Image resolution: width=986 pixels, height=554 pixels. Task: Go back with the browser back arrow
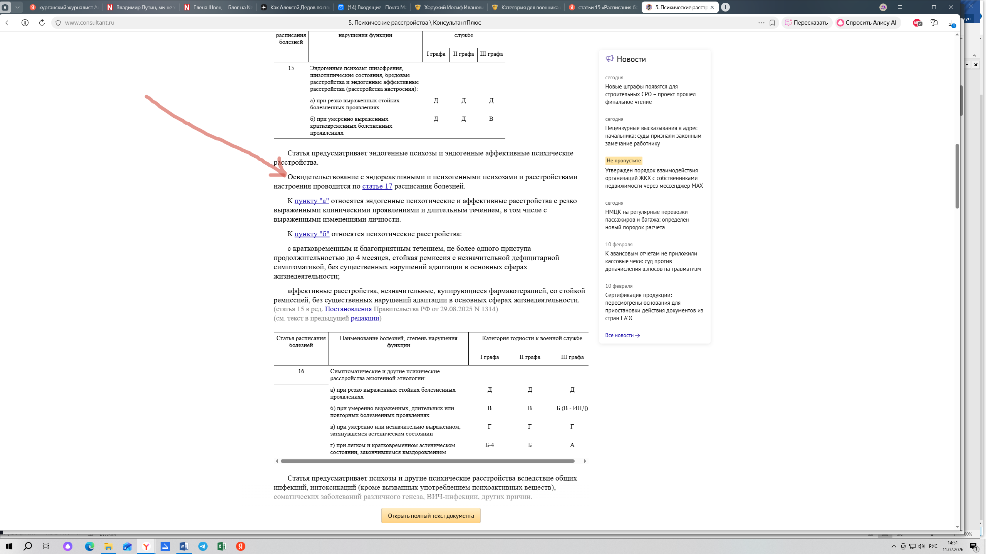pyautogui.click(x=8, y=23)
